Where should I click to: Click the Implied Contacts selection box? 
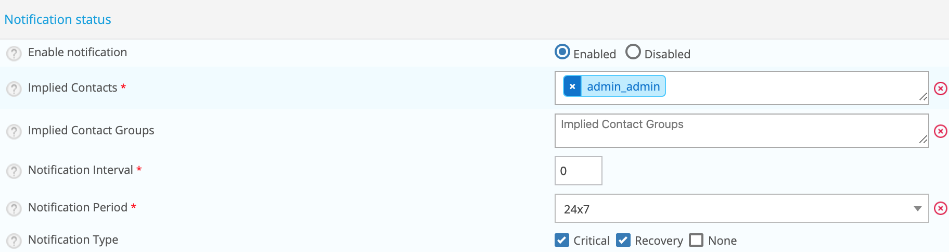click(x=742, y=88)
